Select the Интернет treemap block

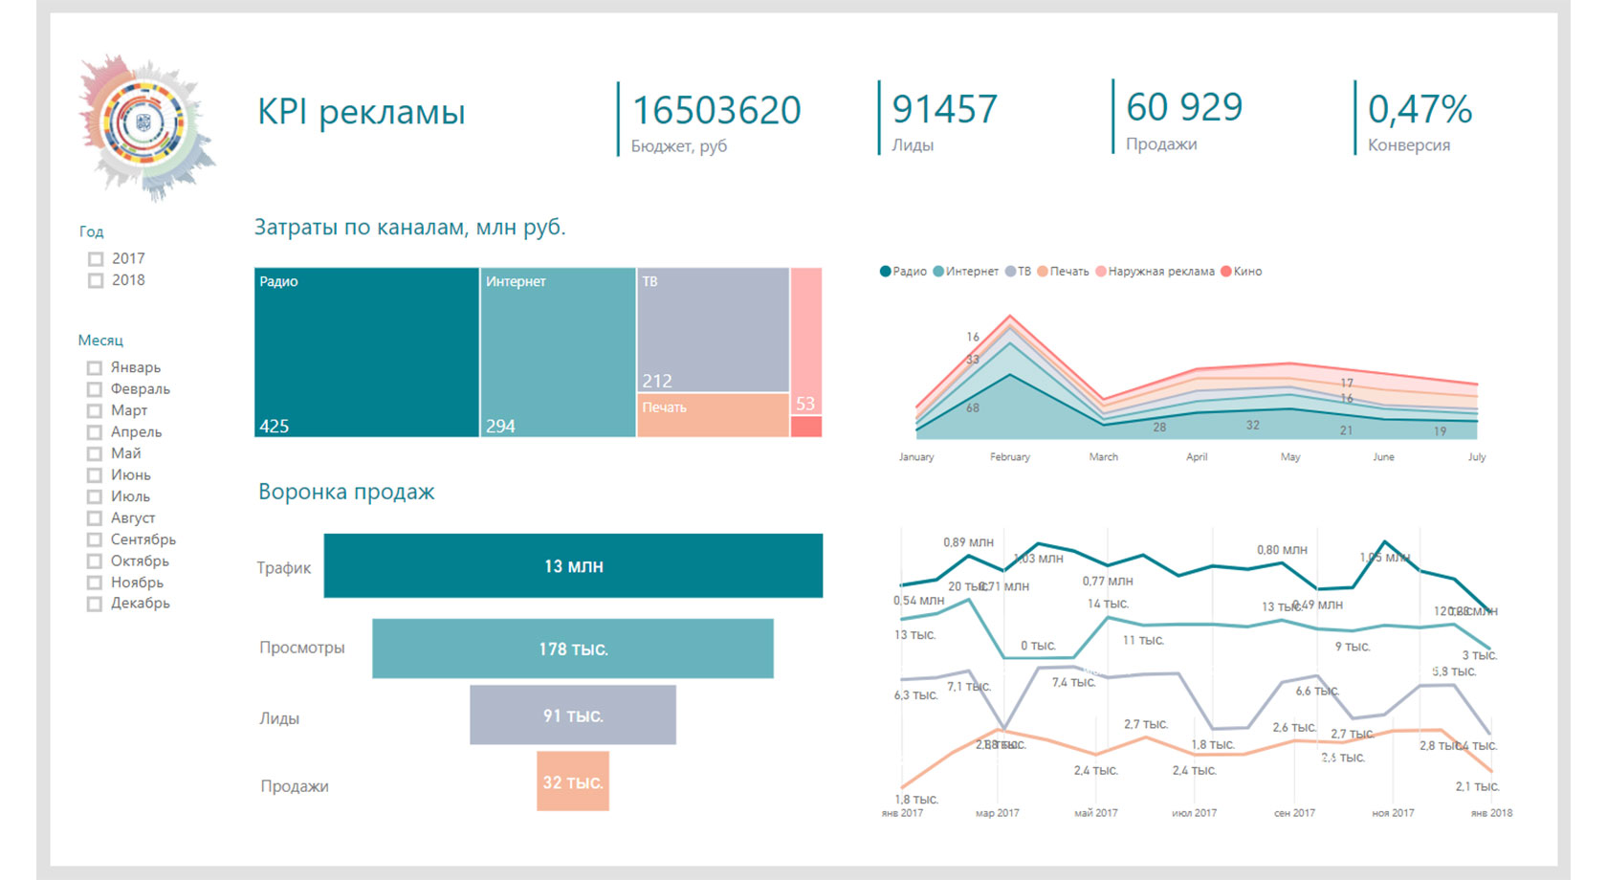tap(558, 352)
